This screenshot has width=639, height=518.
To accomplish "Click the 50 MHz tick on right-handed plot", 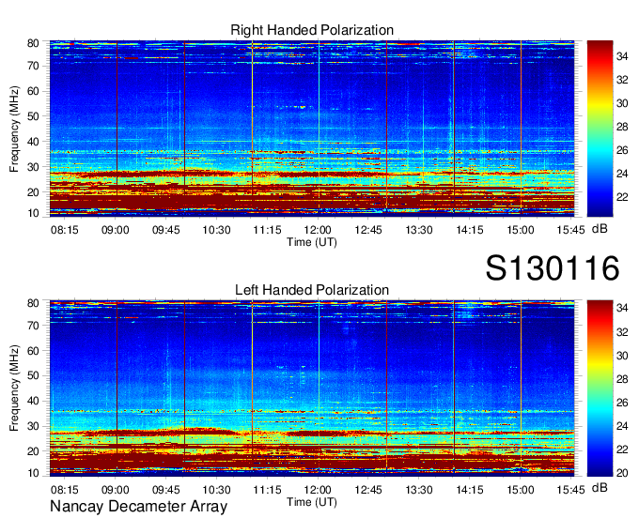I will (33, 116).
